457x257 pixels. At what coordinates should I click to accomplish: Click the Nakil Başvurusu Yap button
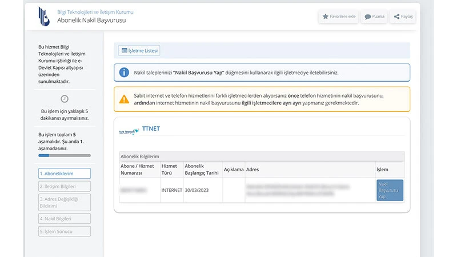point(390,190)
